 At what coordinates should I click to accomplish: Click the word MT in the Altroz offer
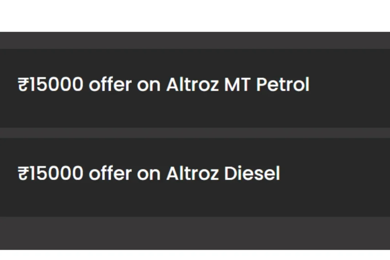(237, 84)
